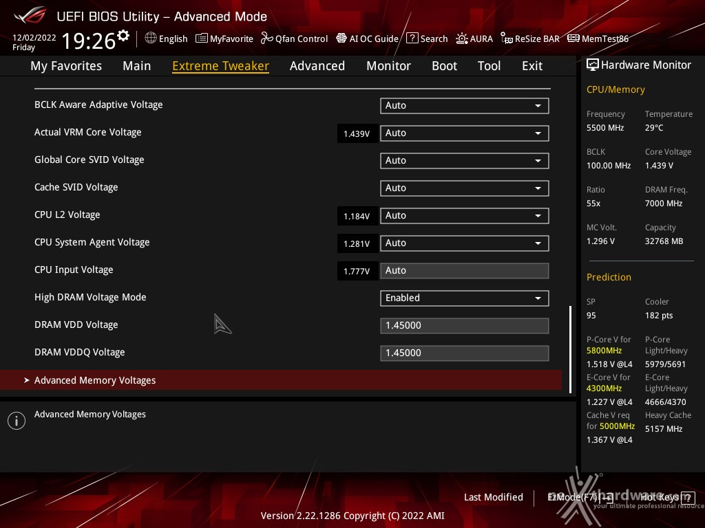Click the globe language icon
This screenshot has height=528, width=705.
151,38
